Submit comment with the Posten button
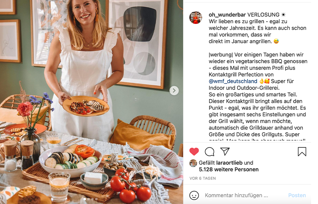This screenshot has width=318, height=204. (x=297, y=195)
